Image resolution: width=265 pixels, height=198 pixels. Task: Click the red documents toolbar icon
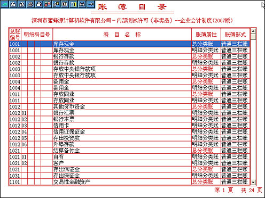coord(48,4)
